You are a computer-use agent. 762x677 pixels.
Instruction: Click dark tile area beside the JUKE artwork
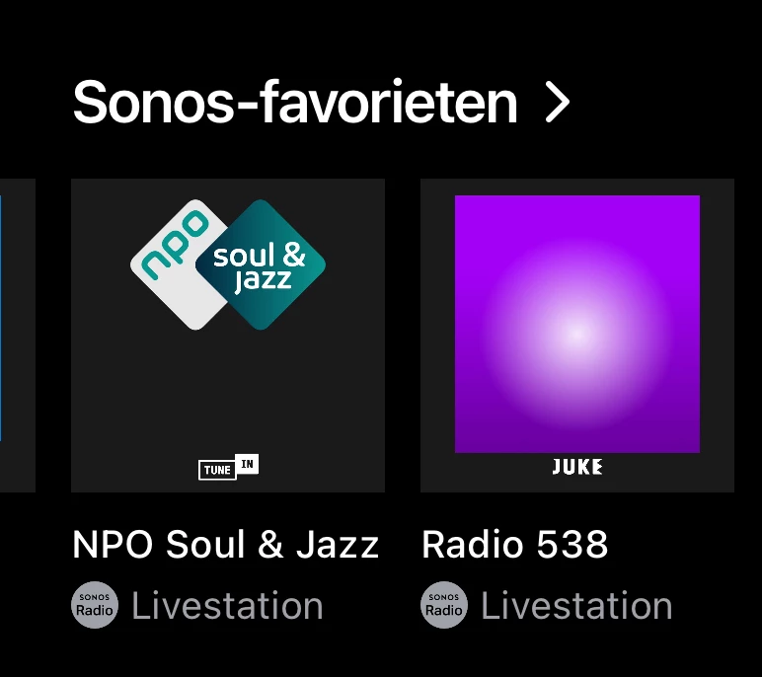coord(717,336)
